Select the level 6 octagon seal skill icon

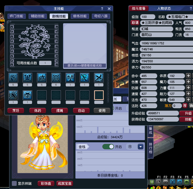[x=56, y=77]
